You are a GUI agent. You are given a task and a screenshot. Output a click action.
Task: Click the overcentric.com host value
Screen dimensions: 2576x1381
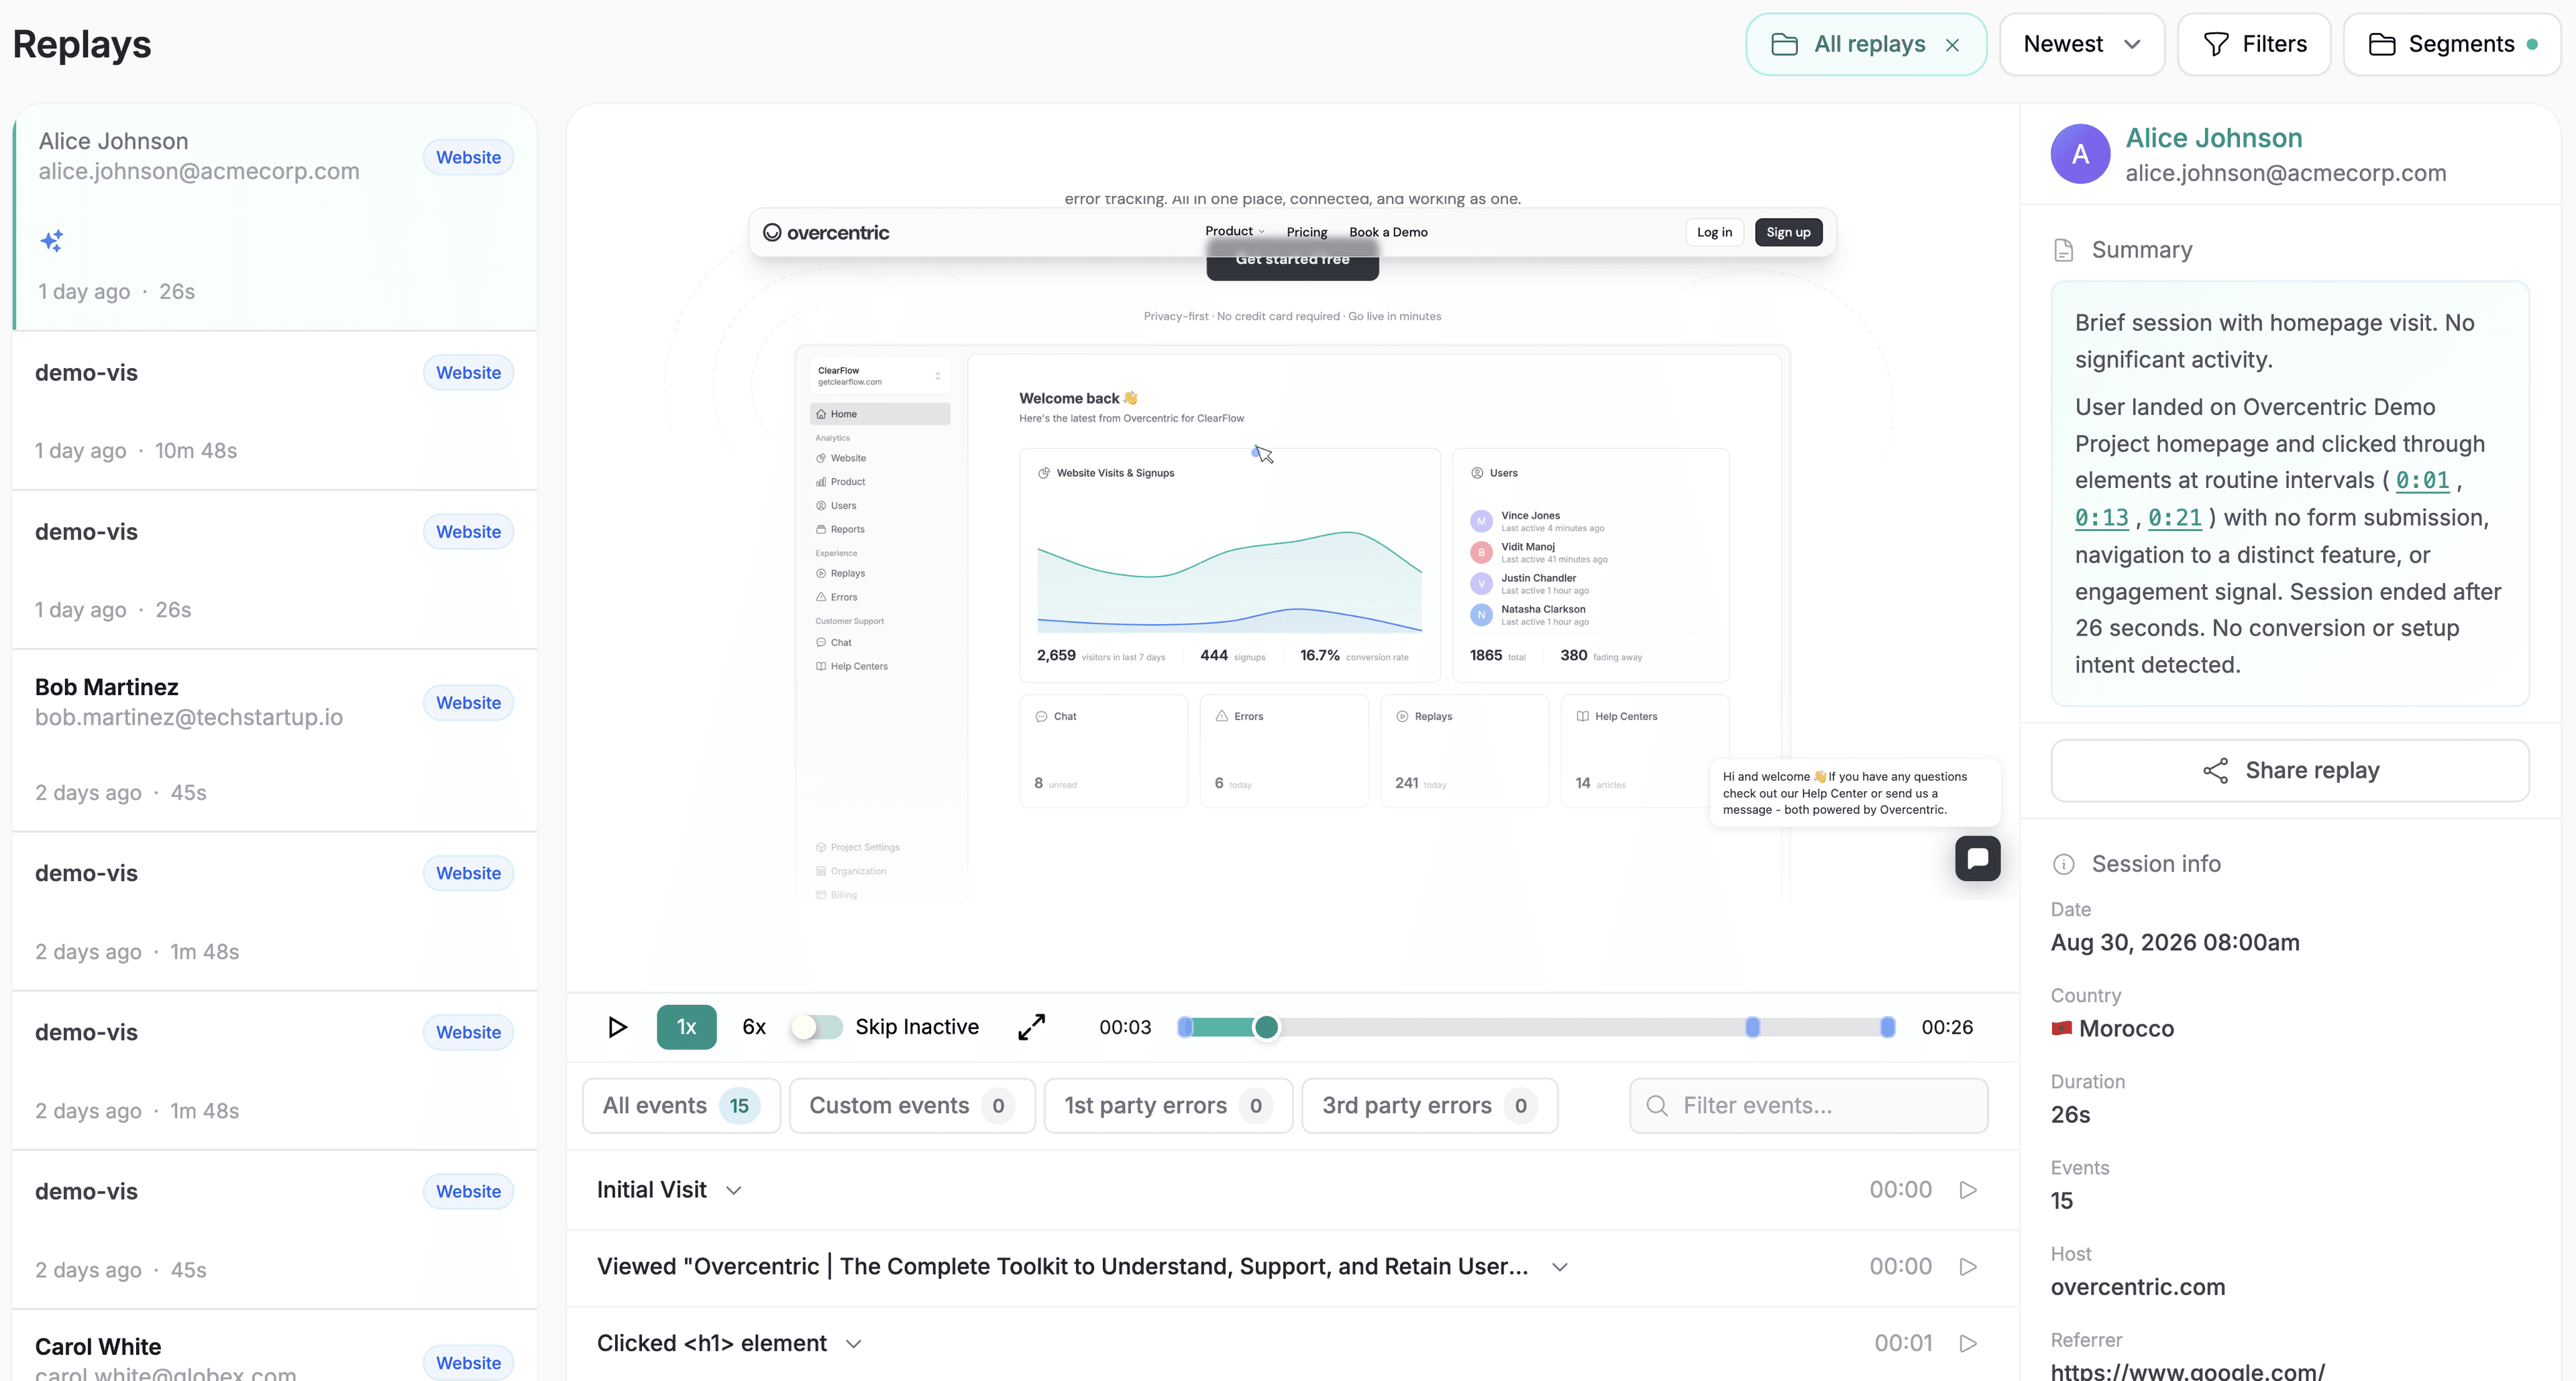[x=2137, y=1287]
